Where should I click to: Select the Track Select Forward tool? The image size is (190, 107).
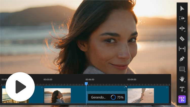click(182, 18)
